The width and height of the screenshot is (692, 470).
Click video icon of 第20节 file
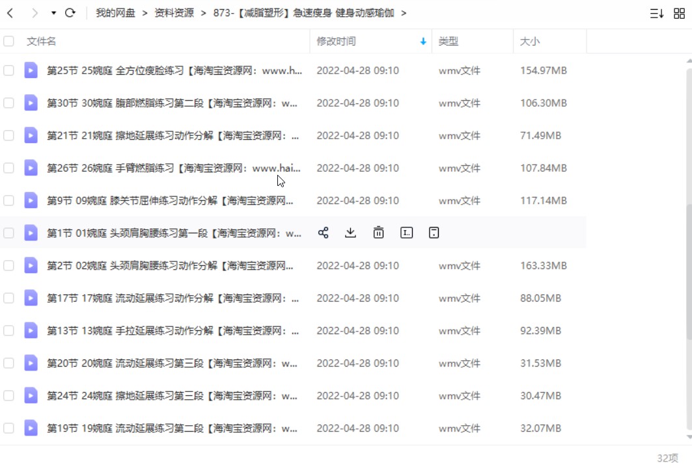click(x=31, y=363)
